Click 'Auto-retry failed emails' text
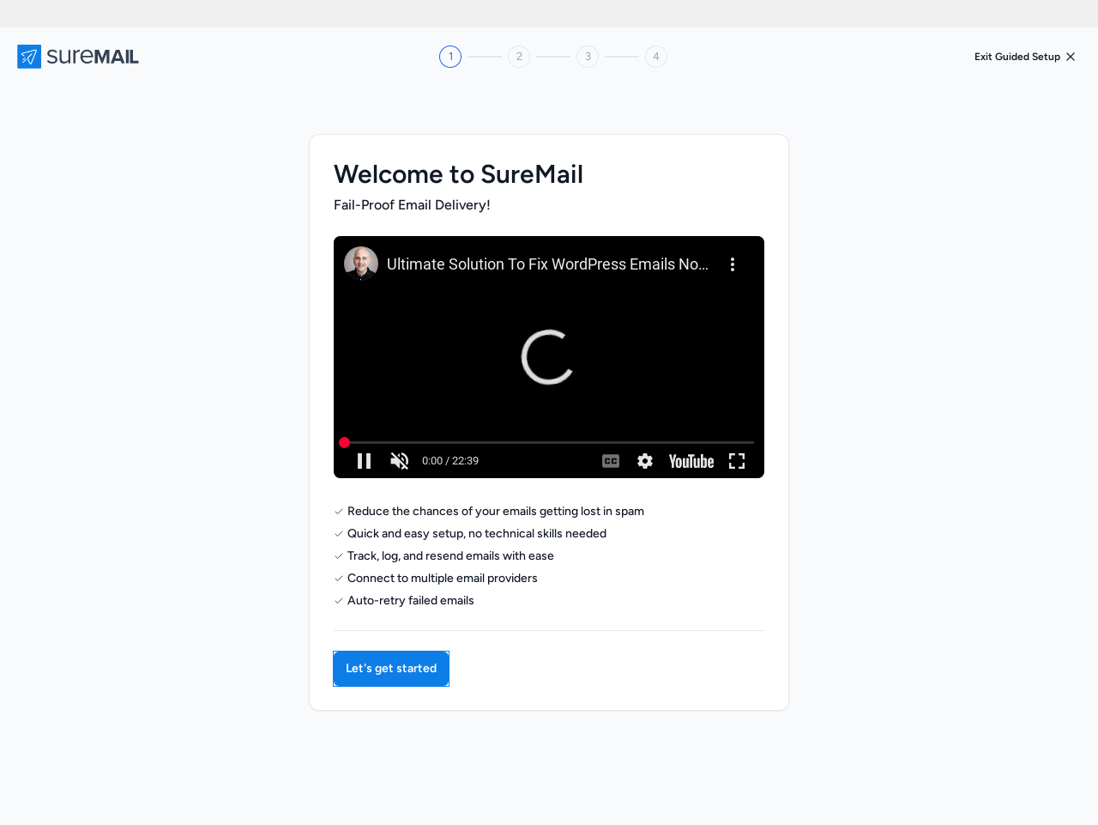 [x=411, y=600]
